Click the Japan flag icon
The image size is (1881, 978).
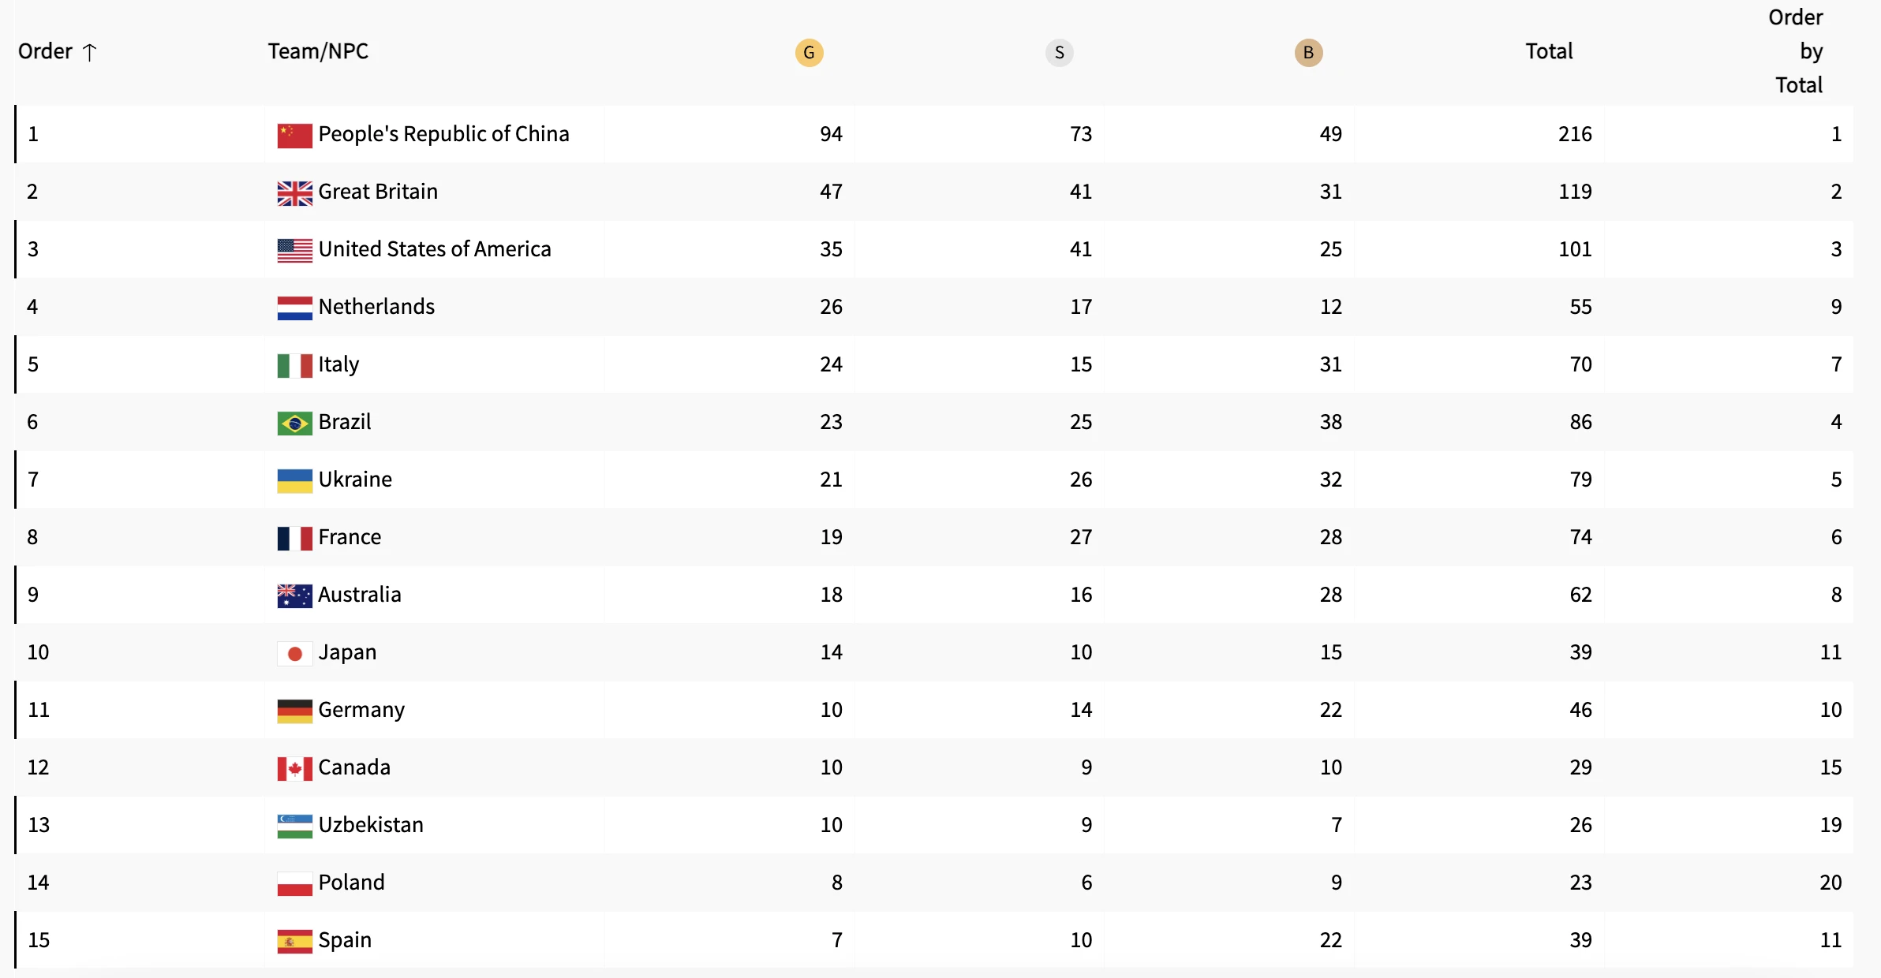coord(294,654)
